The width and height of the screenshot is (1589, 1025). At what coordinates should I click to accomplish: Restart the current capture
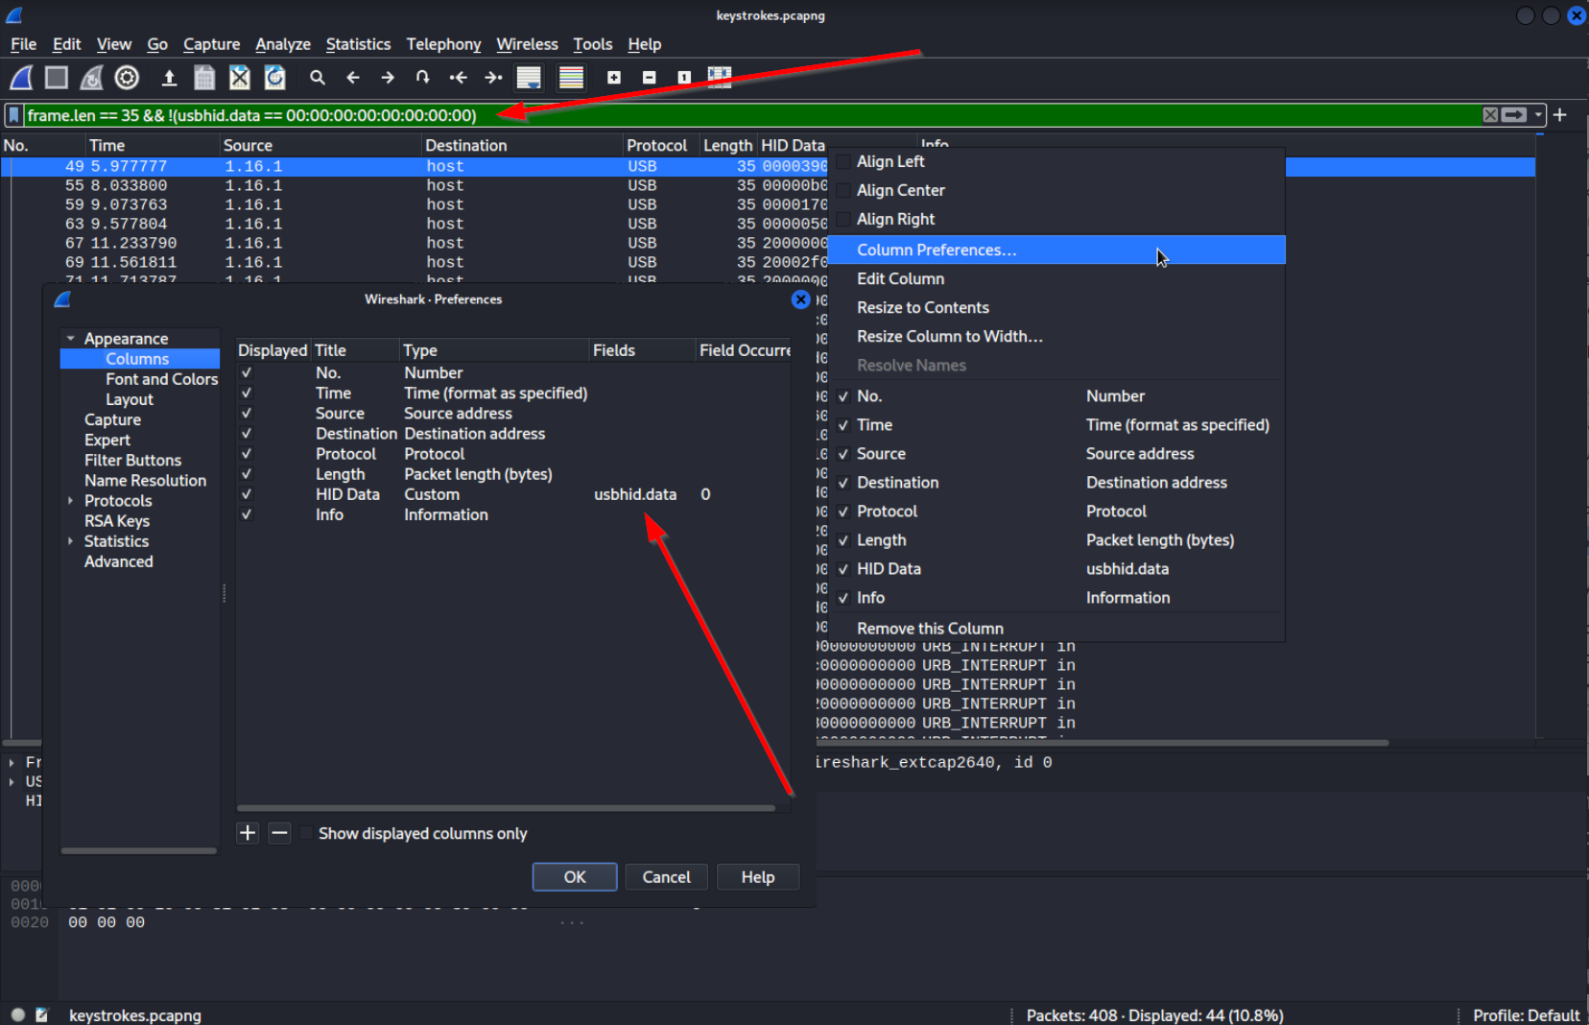coord(91,78)
